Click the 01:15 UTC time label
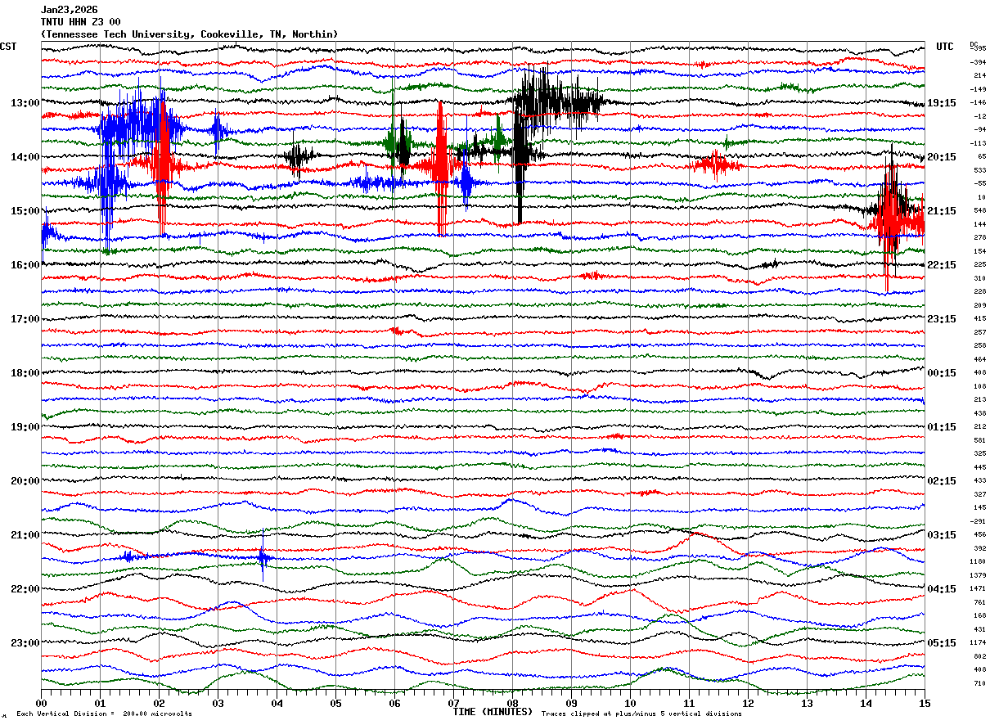This screenshot has height=725, width=990. [x=942, y=427]
